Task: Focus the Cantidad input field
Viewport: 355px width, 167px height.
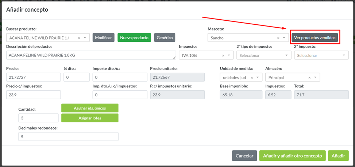Action: tap(38, 118)
